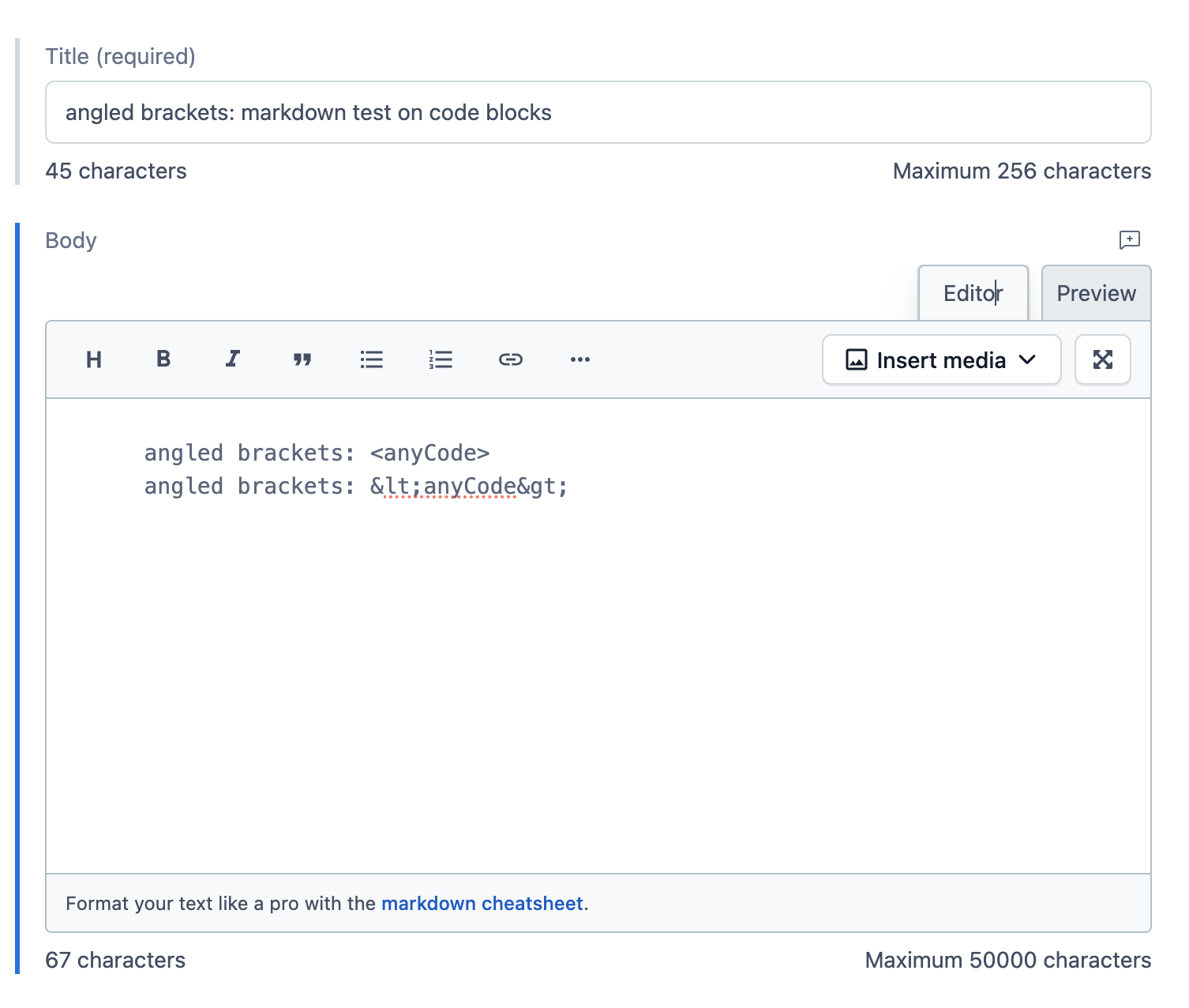The height and width of the screenshot is (1008, 1189).
Task: Click the Maximum 50000 characters label
Action: click(1007, 960)
